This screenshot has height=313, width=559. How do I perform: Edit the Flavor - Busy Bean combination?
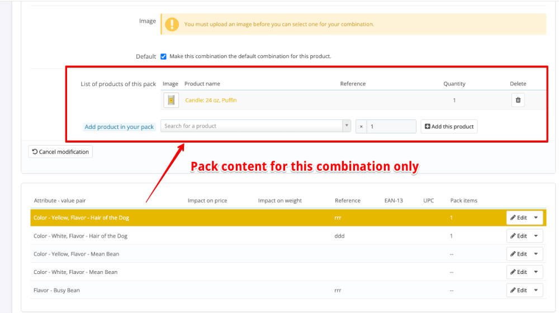pyautogui.click(x=519, y=290)
